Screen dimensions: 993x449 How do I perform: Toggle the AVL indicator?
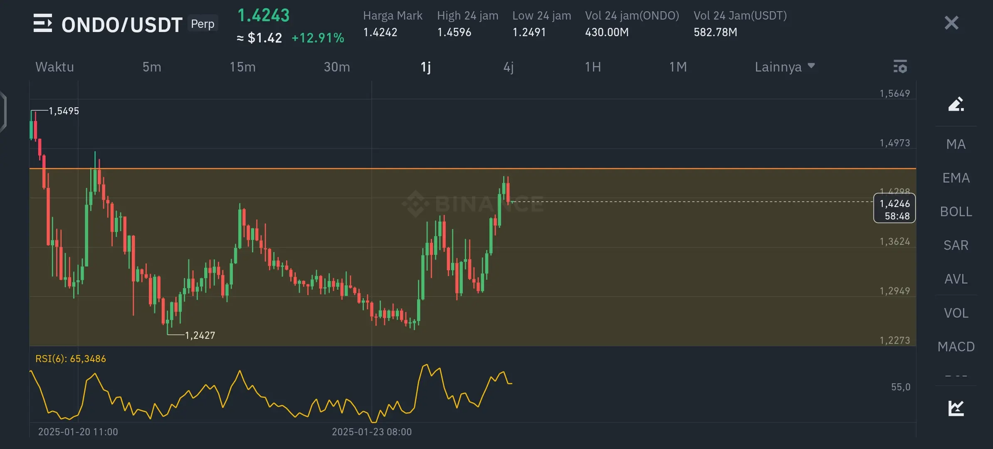click(956, 279)
